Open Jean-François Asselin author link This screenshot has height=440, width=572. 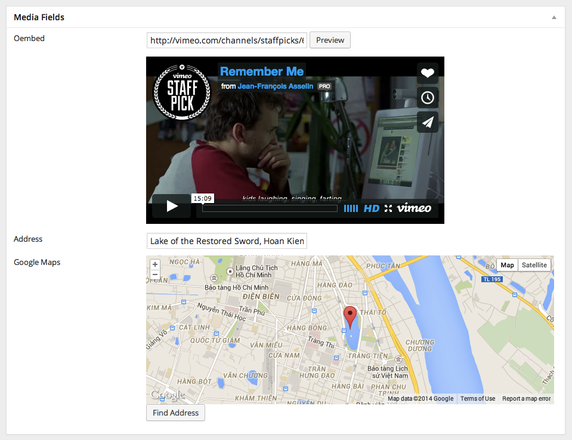click(276, 86)
